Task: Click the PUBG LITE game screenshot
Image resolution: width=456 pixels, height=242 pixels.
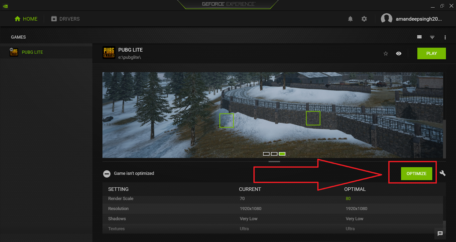Action: tap(273, 115)
